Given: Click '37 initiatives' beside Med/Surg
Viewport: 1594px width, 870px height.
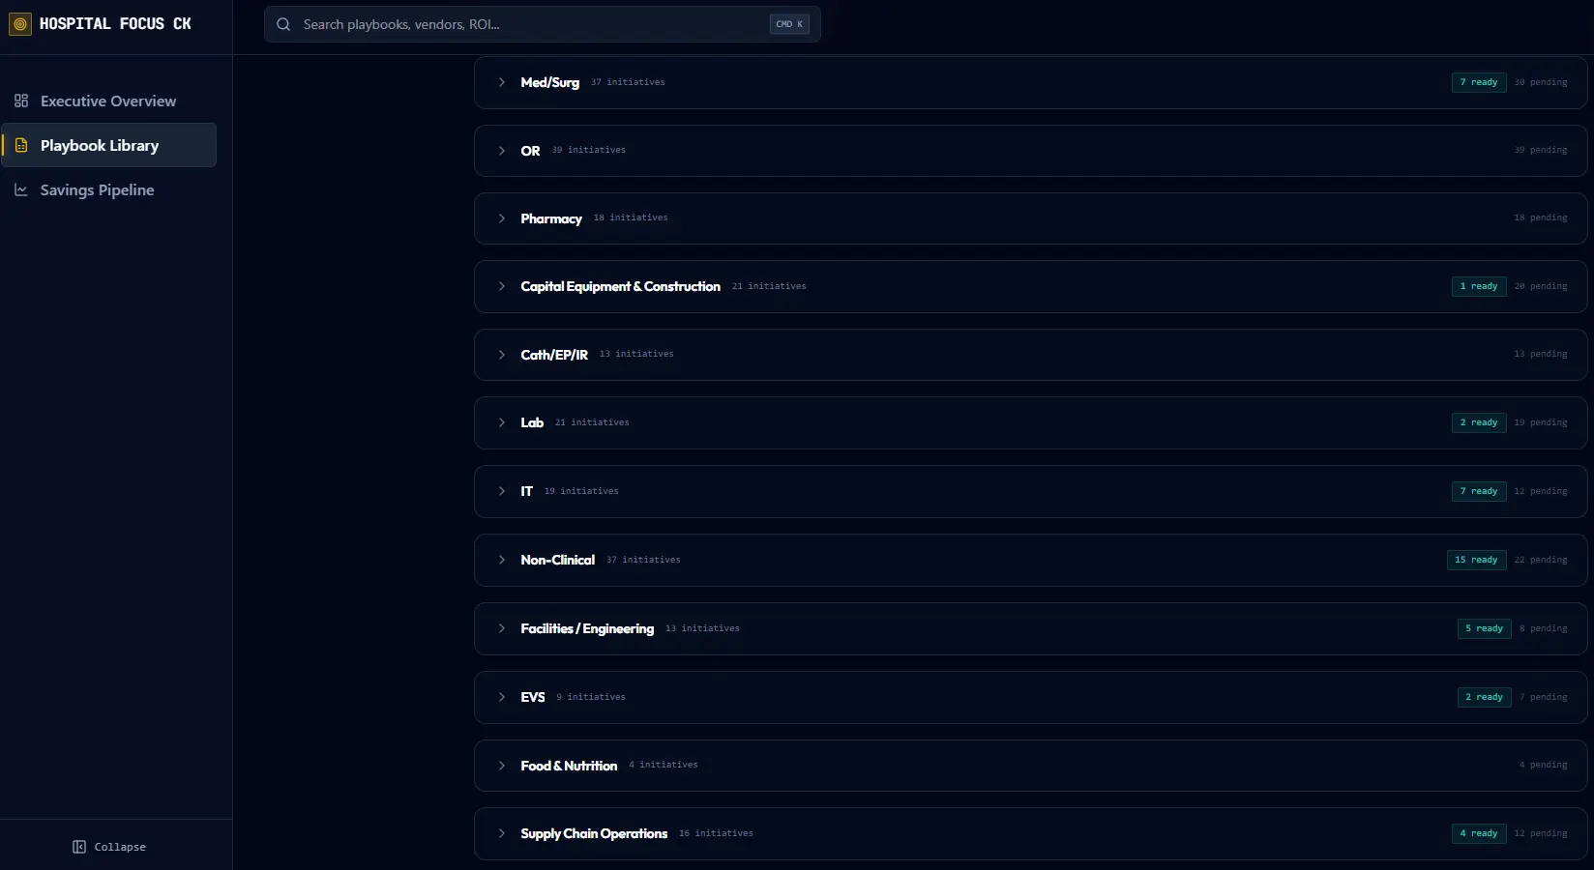Looking at the screenshot, I should 628,82.
